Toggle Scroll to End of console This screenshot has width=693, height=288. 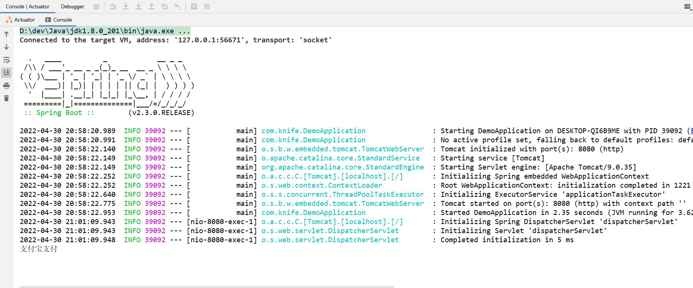pyautogui.click(x=6, y=73)
